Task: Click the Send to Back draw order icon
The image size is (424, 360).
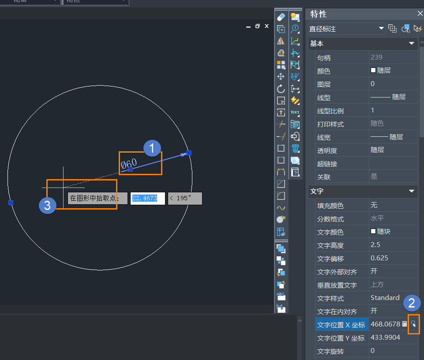Action: tap(281, 260)
